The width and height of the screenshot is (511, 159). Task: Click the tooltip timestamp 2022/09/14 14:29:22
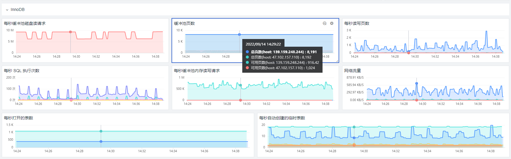click(x=263, y=44)
